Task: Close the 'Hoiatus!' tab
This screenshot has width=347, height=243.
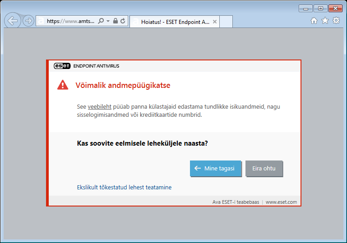Action: click(x=214, y=22)
